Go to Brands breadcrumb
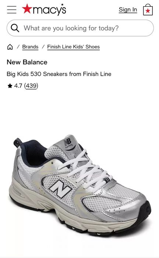This screenshot has height=258, width=159. click(x=30, y=47)
